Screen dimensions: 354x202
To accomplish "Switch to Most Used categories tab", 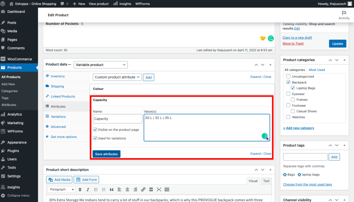I will click(317, 70).
